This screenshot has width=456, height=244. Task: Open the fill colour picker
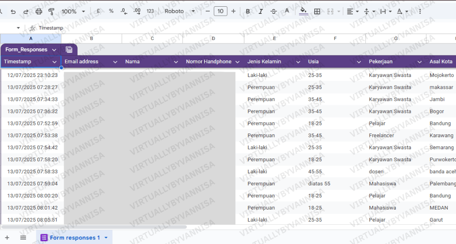304,11
